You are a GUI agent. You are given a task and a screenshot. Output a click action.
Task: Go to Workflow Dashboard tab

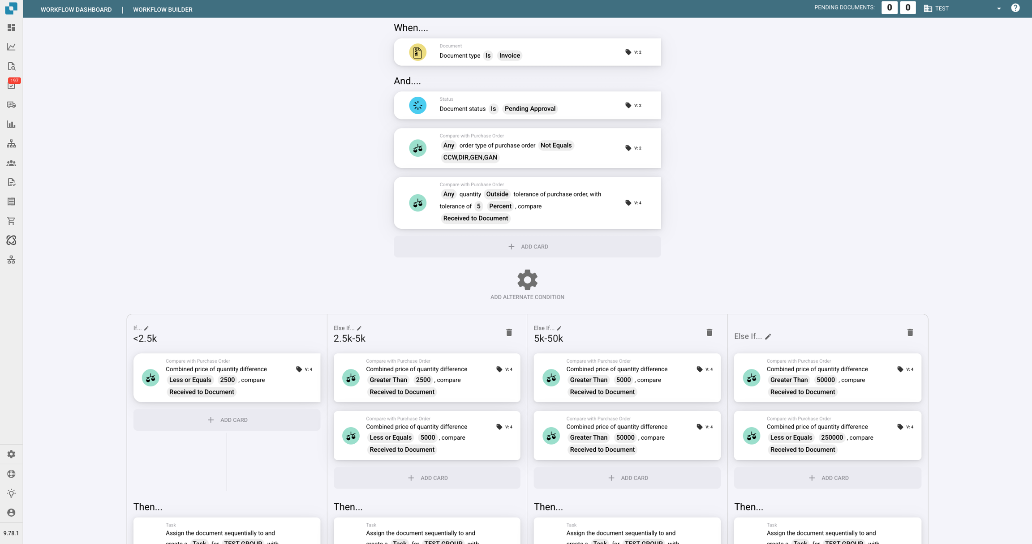[x=76, y=9]
